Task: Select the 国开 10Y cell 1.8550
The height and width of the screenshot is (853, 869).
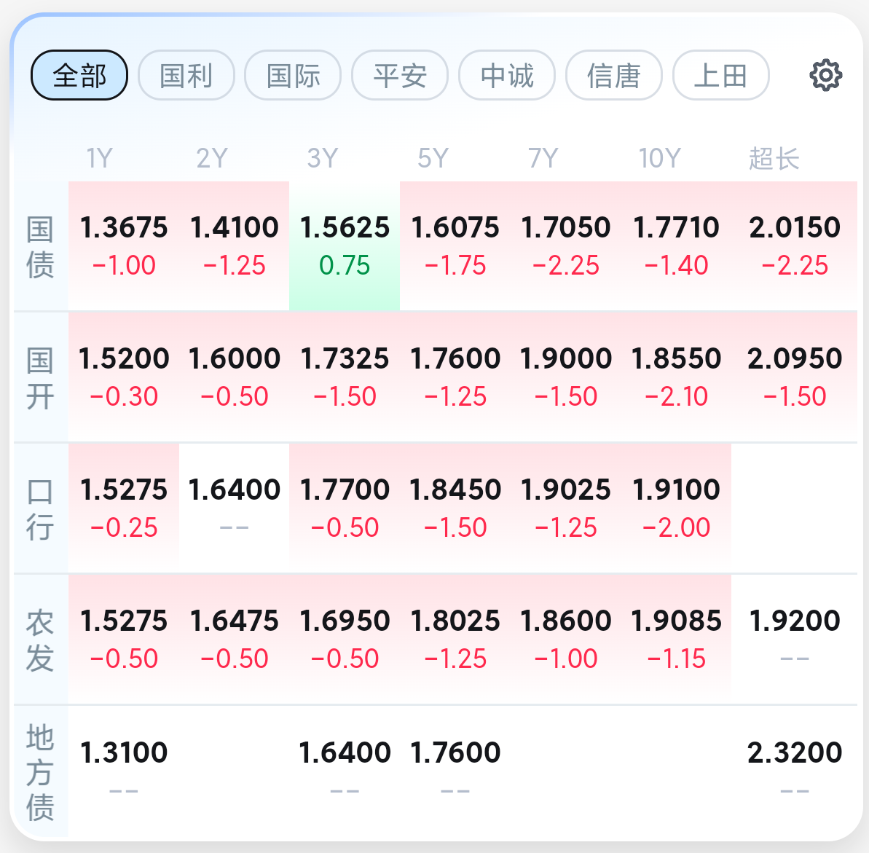Action: click(676, 377)
